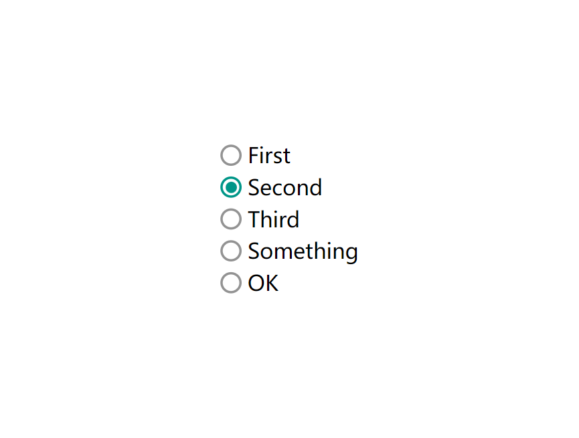Select the First radio button
Image resolution: width=579 pixels, height=438 pixels.
(231, 155)
